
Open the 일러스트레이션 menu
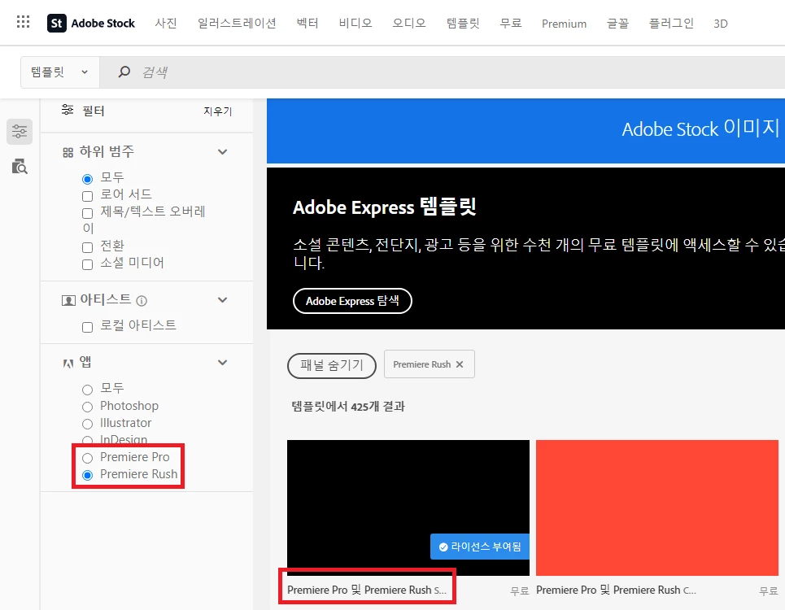[x=237, y=23]
